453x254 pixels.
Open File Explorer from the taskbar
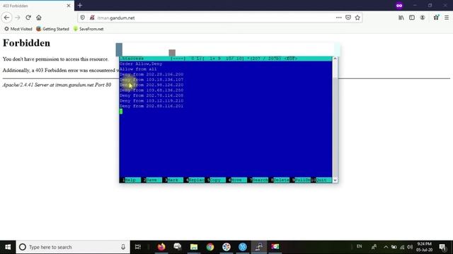193,247
